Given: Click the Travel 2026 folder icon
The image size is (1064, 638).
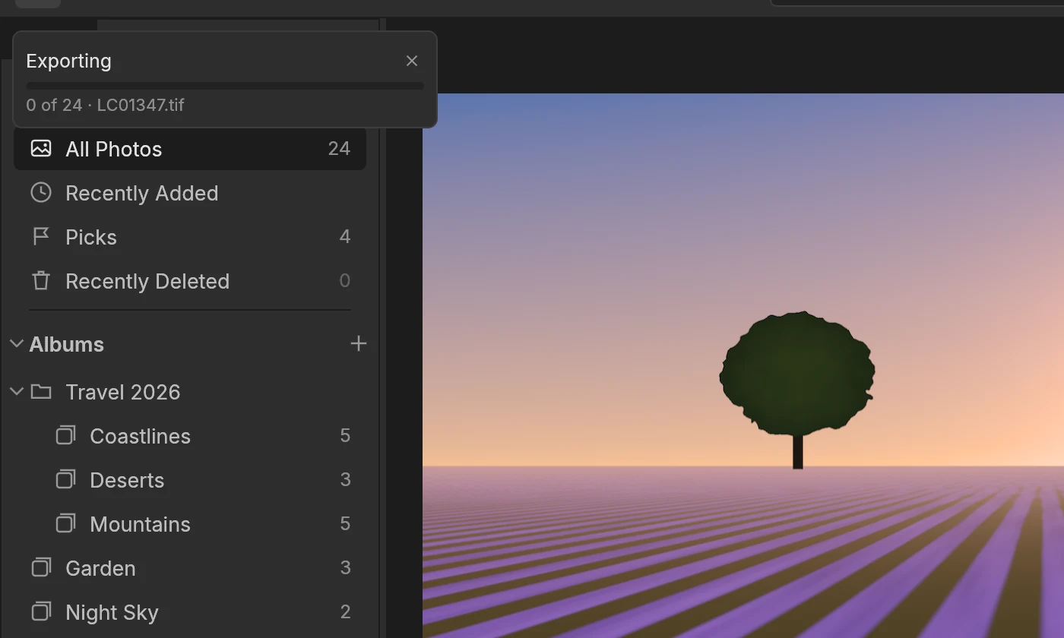Looking at the screenshot, I should point(41,391).
